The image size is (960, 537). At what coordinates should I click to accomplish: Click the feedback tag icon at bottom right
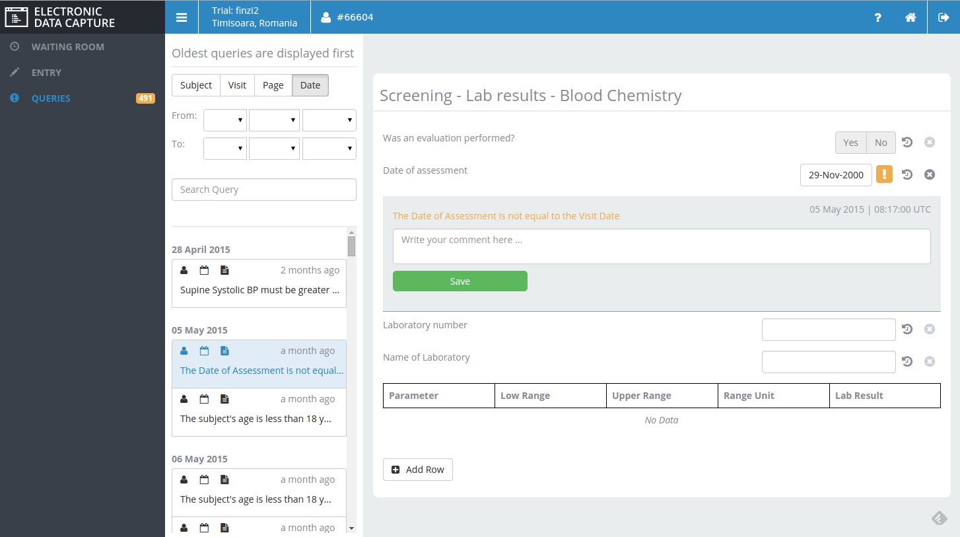[x=940, y=519]
